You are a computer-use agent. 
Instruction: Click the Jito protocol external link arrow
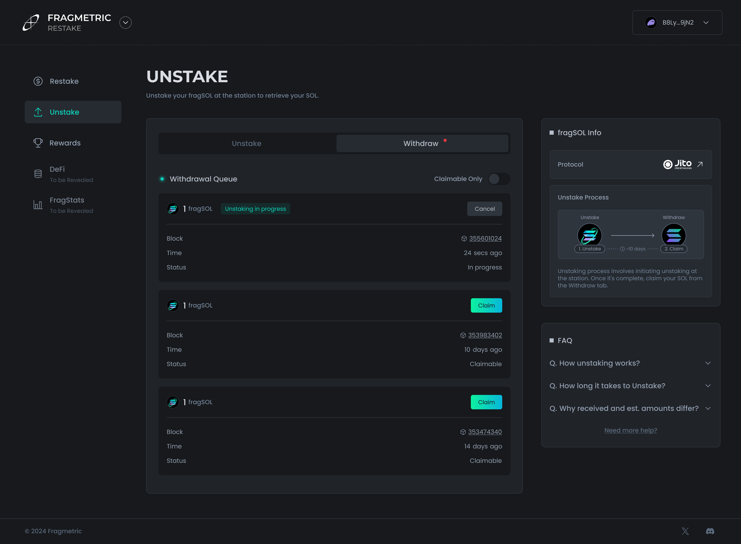(700, 164)
